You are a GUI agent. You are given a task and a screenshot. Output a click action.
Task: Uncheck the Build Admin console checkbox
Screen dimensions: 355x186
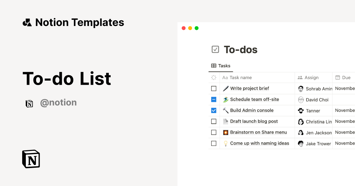214,110
